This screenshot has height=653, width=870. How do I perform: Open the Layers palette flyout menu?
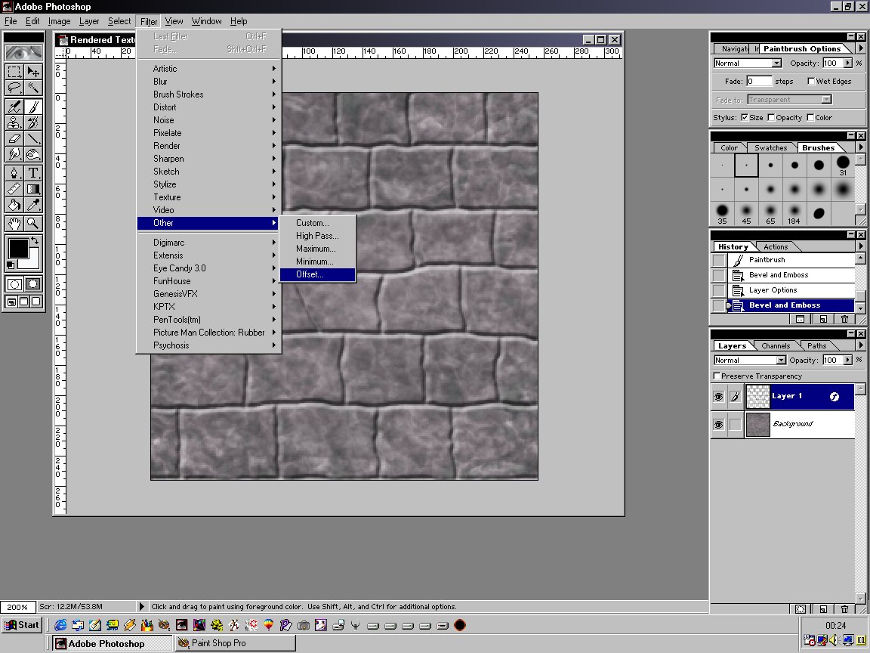coord(861,345)
